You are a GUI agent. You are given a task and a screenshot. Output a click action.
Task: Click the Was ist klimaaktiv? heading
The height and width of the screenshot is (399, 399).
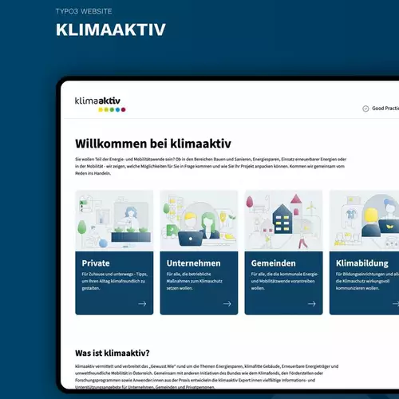point(113,353)
